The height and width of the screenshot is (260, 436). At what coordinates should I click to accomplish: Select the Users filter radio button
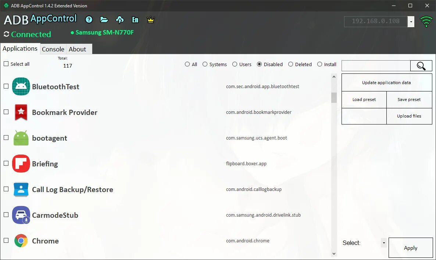point(235,64)
